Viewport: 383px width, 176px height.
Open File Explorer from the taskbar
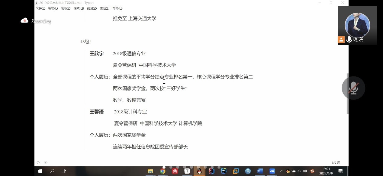pos(150,171)
